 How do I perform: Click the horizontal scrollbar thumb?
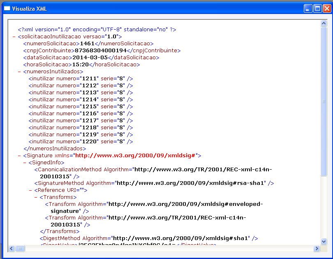pyautogui.click(x=20, y=248)
